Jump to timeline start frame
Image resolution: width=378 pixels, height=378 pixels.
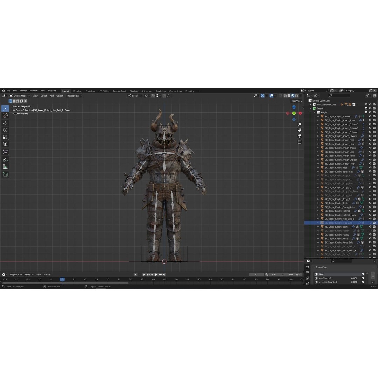144,275
